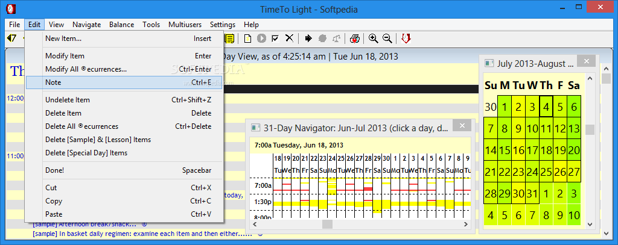Close the 31-Day Navigator panel
Viewport: 618px width, 245px height.
click(462, 126)
